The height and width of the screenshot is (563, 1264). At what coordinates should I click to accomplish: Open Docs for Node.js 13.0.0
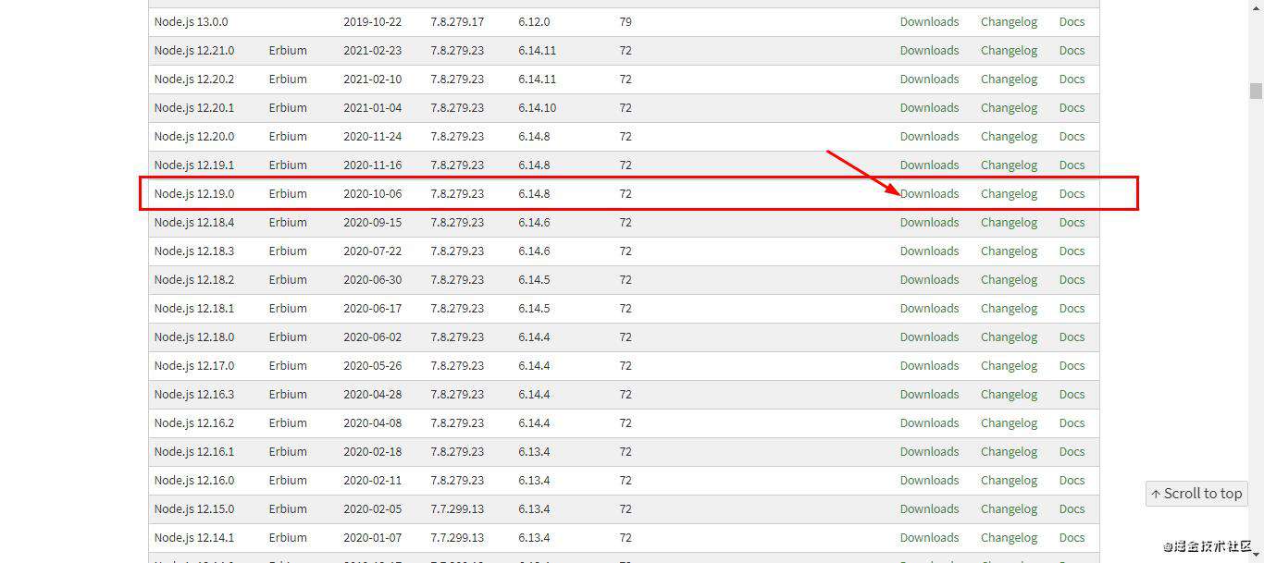pyautogui.click(x=1072, y=21)
